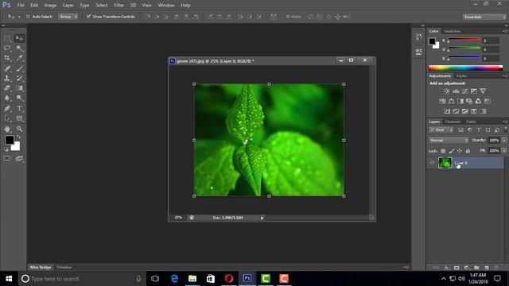Open File Explorer from the taskbar

click(x=192, y=279)
